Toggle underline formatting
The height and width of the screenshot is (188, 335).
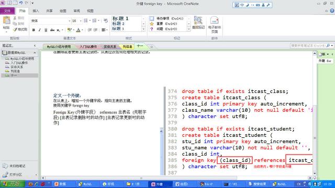[46, 30]
